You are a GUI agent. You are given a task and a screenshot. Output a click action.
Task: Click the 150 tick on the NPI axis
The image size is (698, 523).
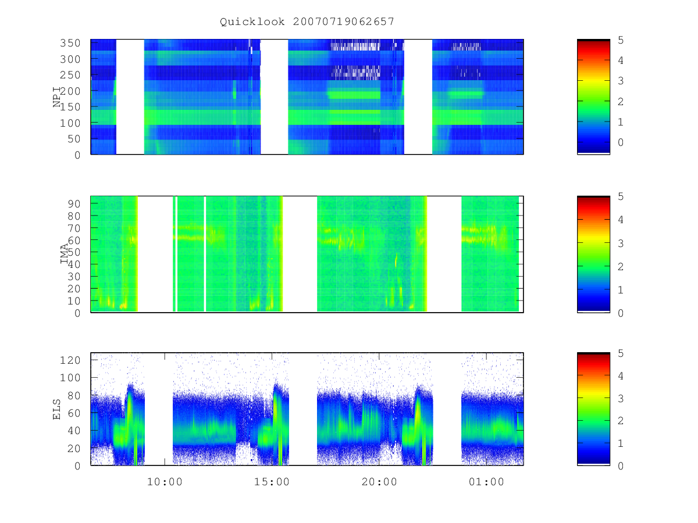tap(71, 107)
